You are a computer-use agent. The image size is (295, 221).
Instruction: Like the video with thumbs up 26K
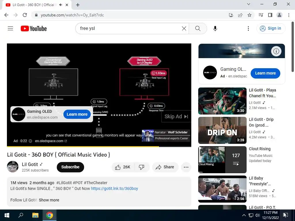pyautogui.click(x=123, y=167)
